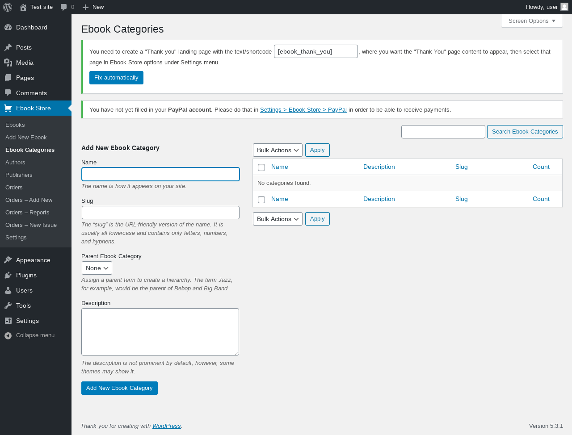Open the top Bulk Actions dropdown
The width and height of the screenshot is (572, 435).
278,150
